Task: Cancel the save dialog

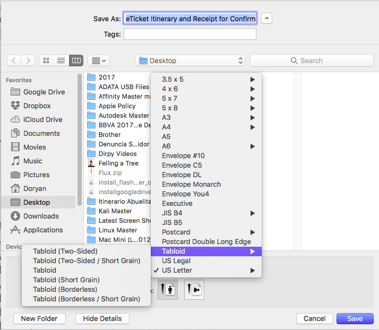Action: click(x=314, y=318)
